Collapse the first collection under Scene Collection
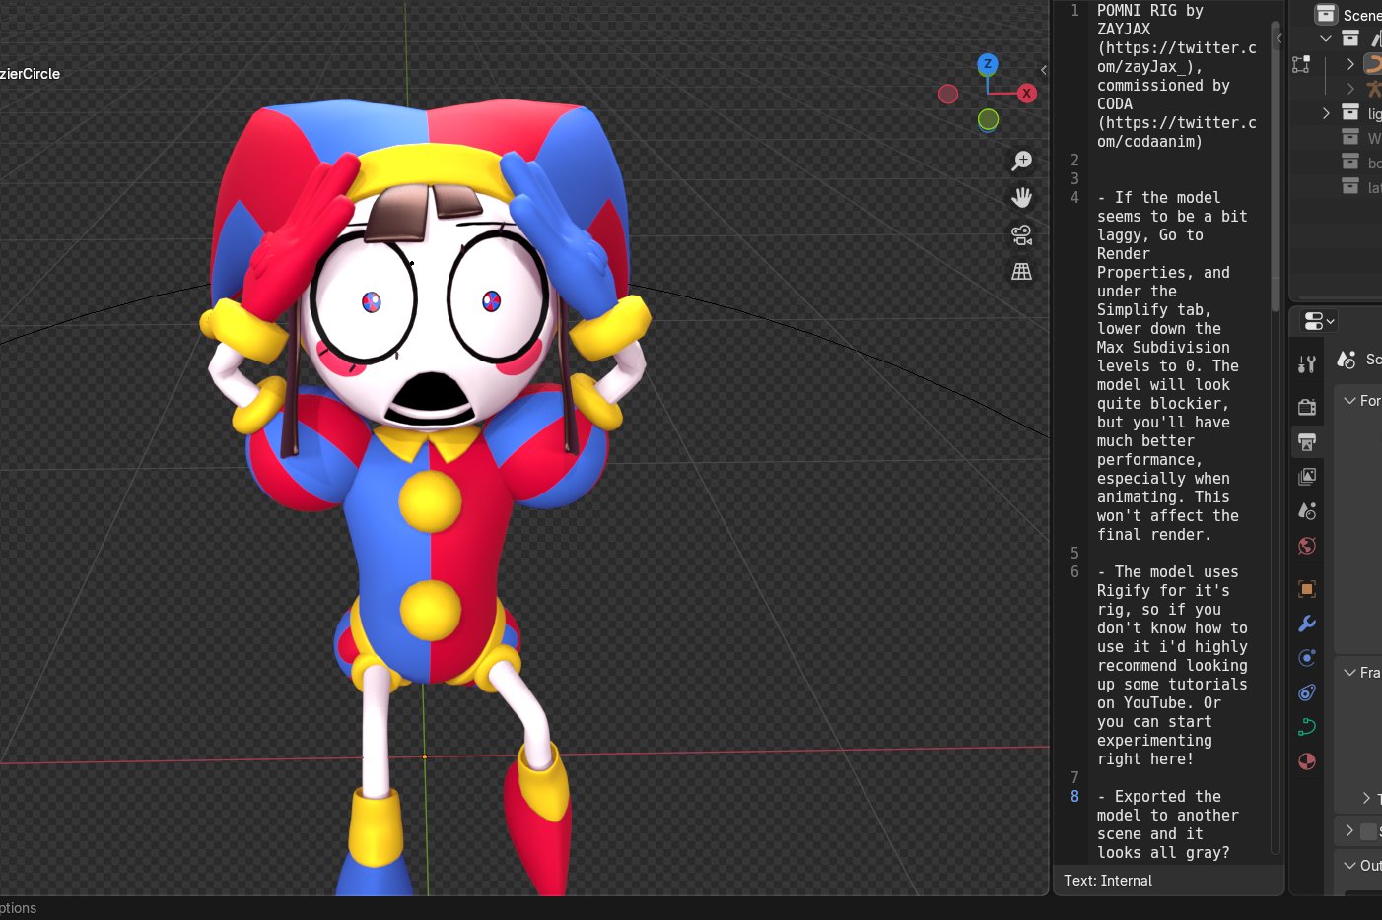Image resolution: width=1382 pixels, height=920 pixels. [1326, 38]
